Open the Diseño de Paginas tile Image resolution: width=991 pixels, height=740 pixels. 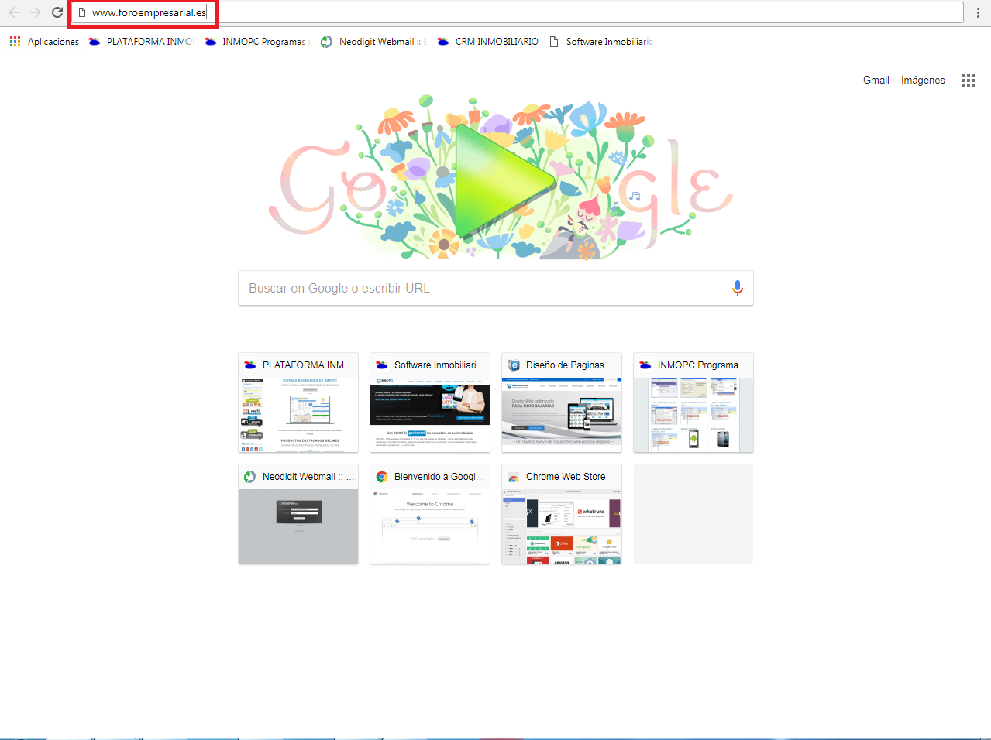pos(562,403)
